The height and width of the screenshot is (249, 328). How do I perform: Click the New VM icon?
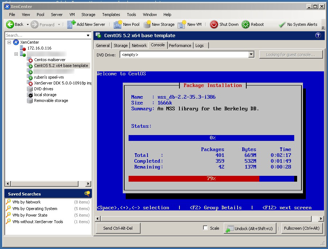(182, 24)
